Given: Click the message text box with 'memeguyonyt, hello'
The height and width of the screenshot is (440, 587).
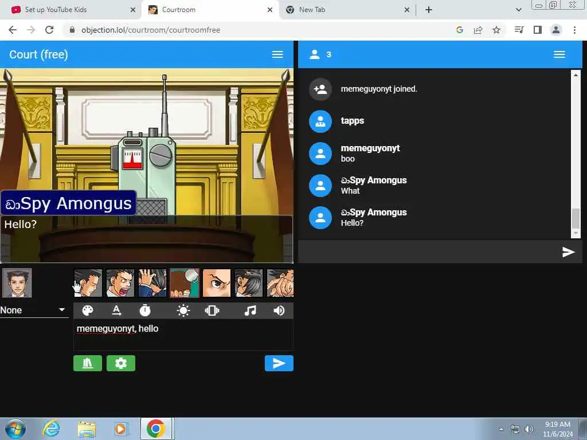Looking at the screenshot, I should [183, 335].
